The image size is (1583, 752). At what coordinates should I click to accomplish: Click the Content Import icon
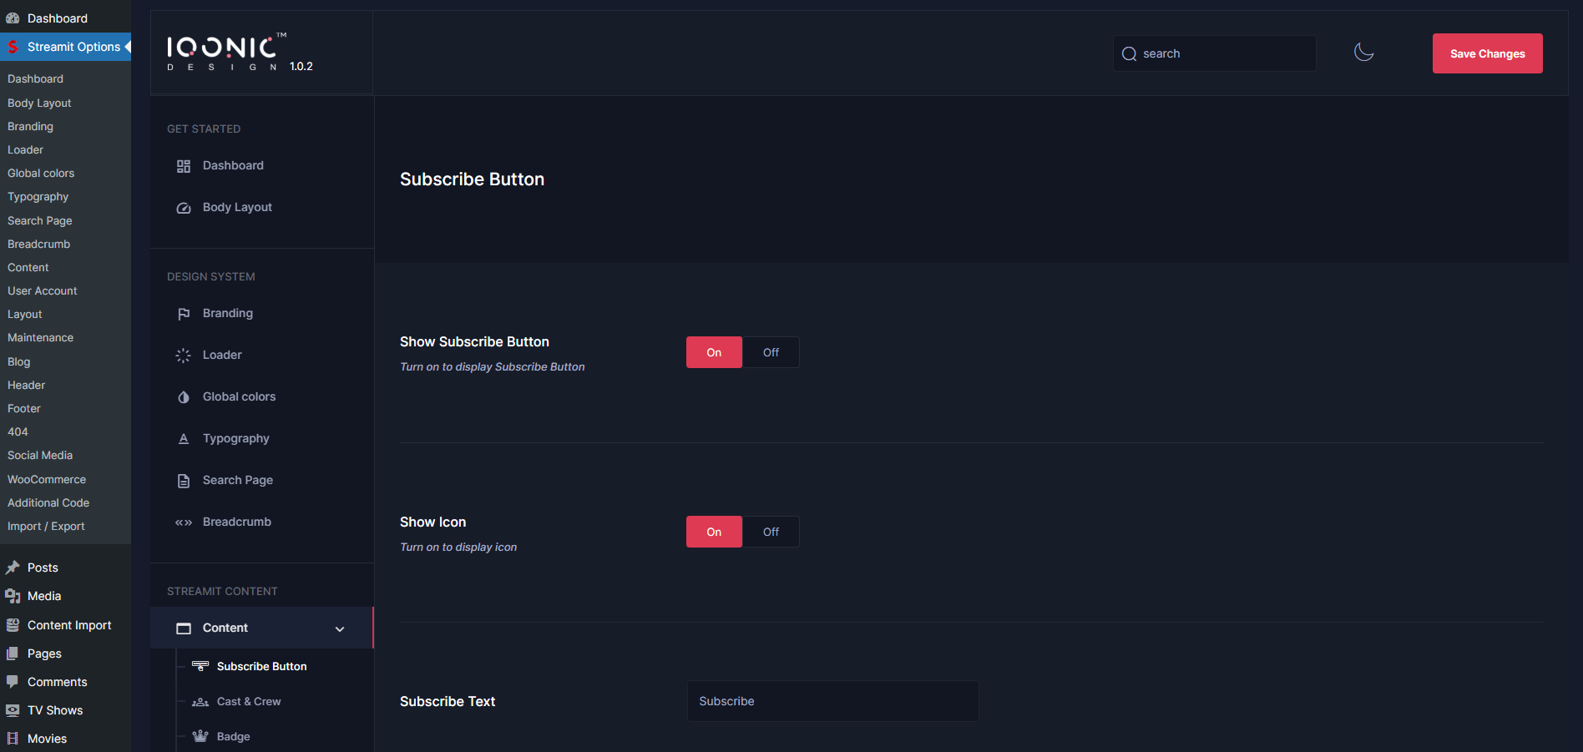tap(13, 625)
